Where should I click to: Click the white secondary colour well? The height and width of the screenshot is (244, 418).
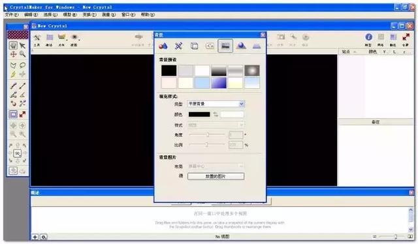(233, 115)
